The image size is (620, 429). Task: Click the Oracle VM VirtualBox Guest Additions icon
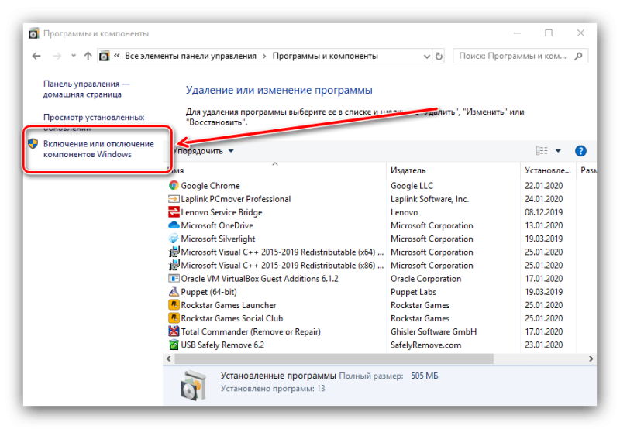[x=174, y=279]
